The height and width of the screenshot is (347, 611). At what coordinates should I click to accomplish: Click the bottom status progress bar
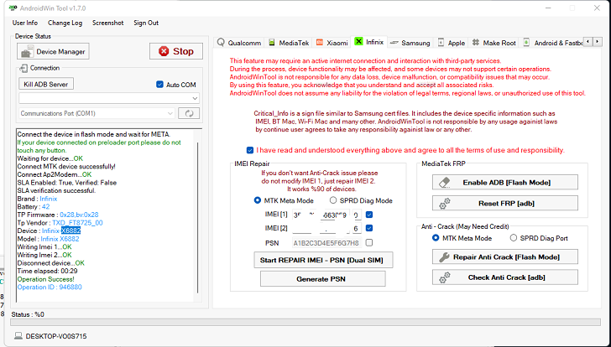click(x=305, y=321)
